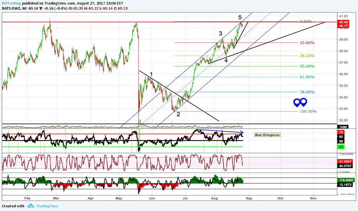Click the 62 RSI value tag

341,137
